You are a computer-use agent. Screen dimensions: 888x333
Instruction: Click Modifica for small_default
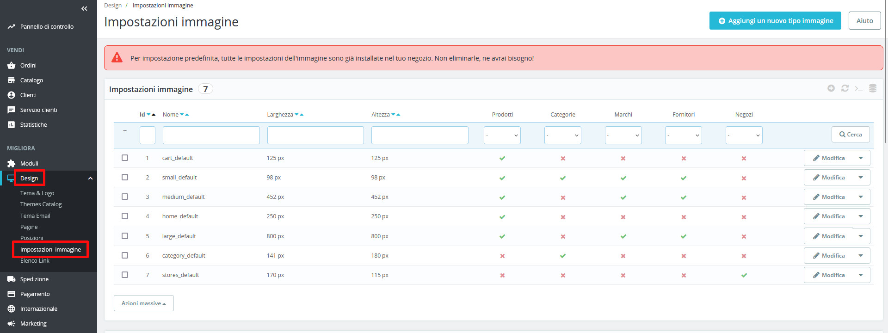(x=829, y=178)
